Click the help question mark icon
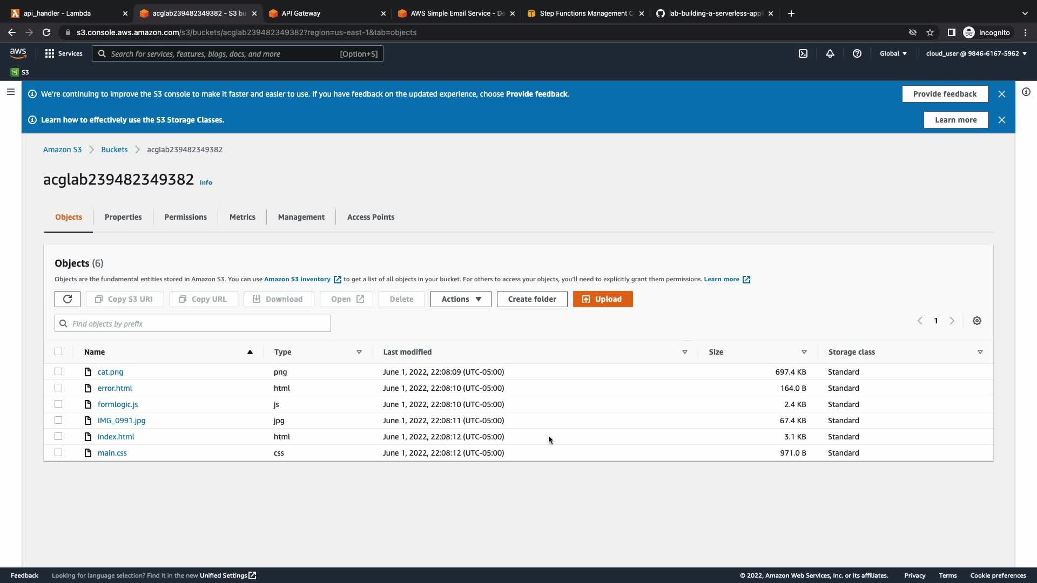The image size is (1037, 583). 857,53
